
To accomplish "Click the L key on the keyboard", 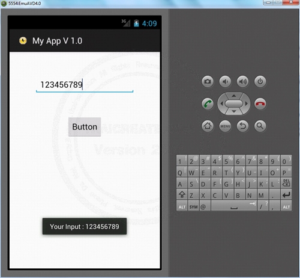I will pos(275,183).
